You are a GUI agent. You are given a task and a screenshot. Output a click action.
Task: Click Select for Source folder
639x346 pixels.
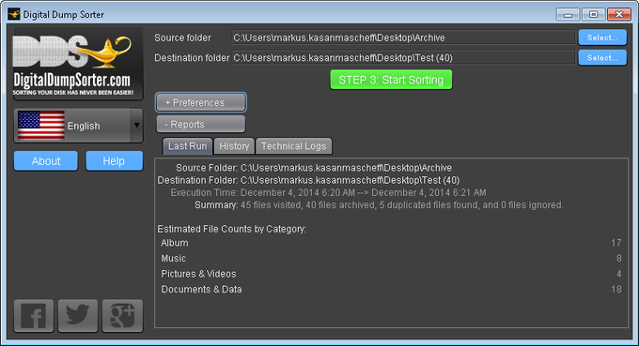tap(602, 38)
